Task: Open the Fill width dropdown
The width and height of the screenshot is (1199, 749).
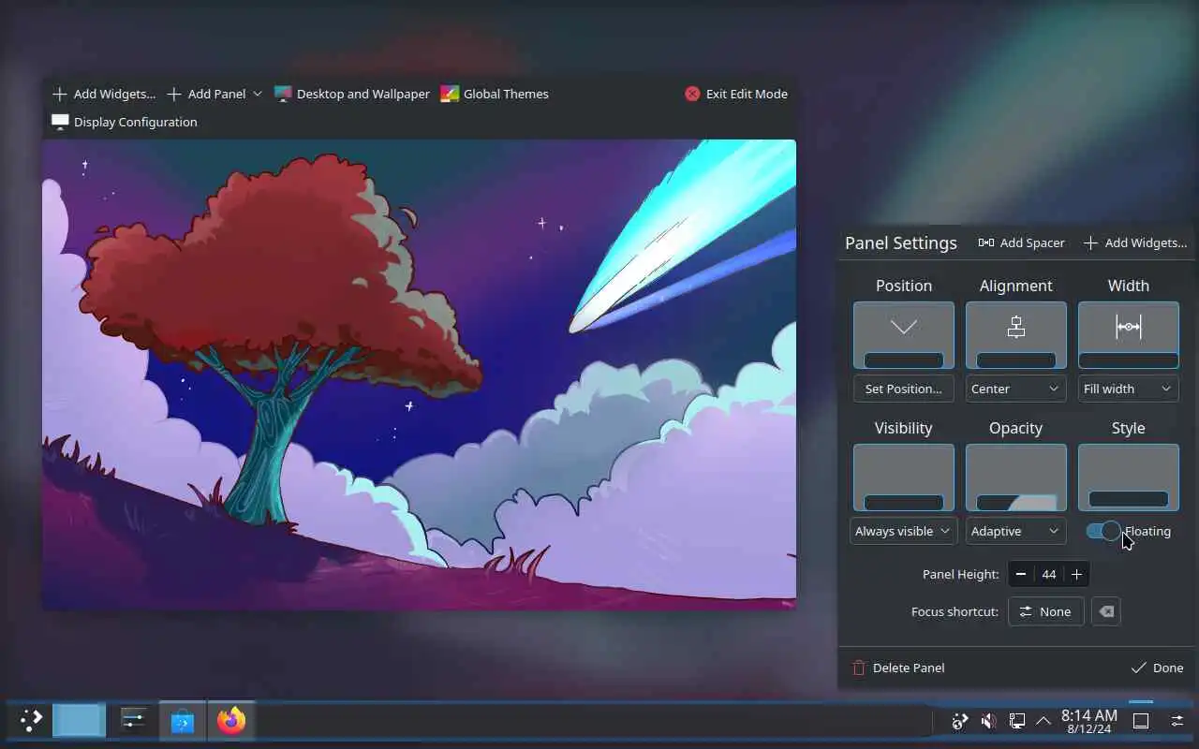Action: [x=1129, y=389]
